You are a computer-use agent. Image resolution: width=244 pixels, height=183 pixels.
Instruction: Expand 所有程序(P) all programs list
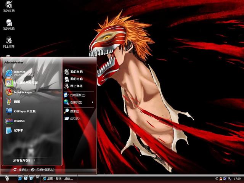click(x=21, y=160)
